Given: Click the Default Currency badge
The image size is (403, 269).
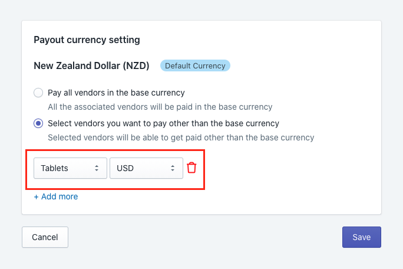Looking at the screenshot, I should coord(195,65).
